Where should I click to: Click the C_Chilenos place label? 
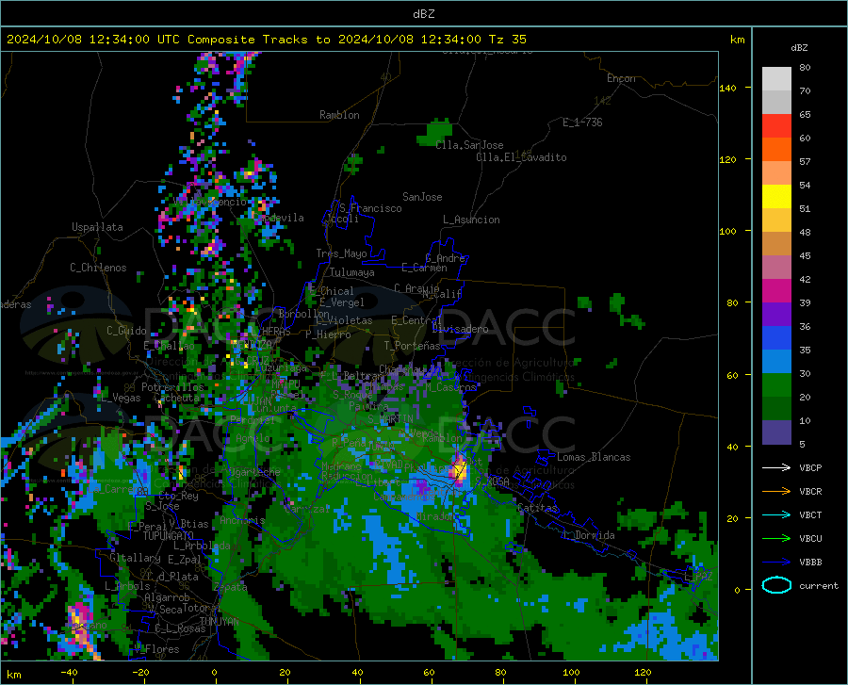point(98,268)
